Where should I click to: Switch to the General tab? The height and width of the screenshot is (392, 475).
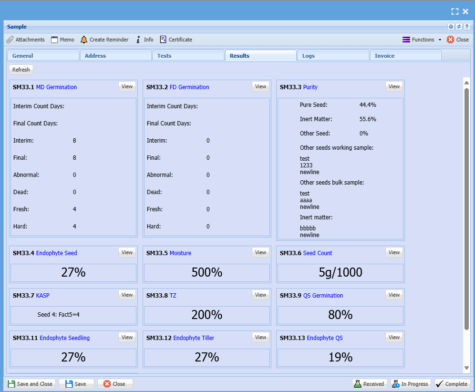tap(43, 56)
